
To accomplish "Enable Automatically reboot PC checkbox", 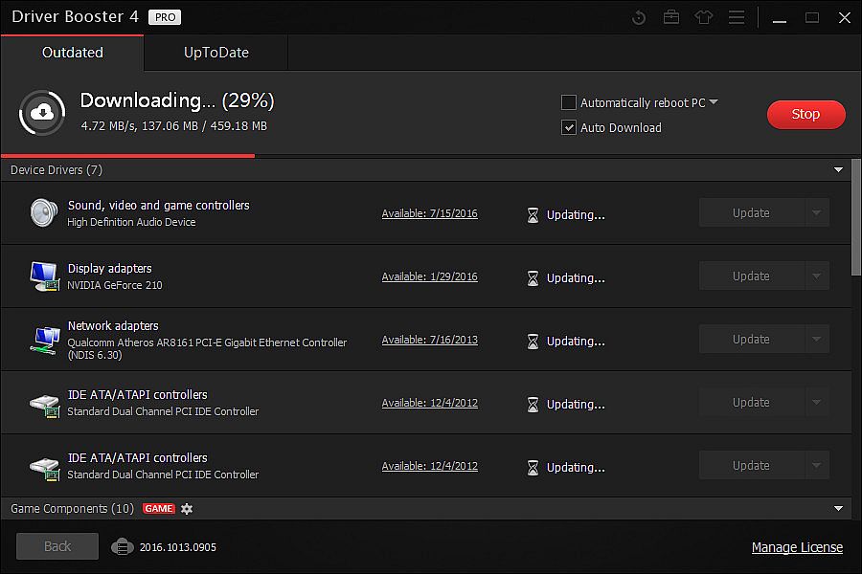I will [568, 102].
